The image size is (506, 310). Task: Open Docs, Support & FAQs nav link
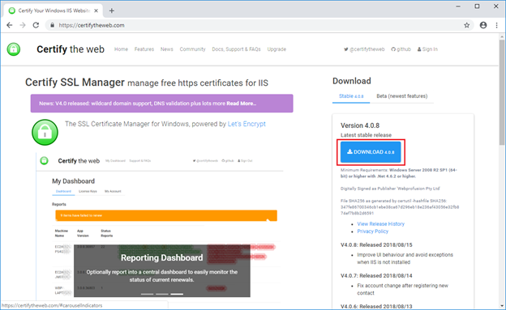[x=236, y=49]
